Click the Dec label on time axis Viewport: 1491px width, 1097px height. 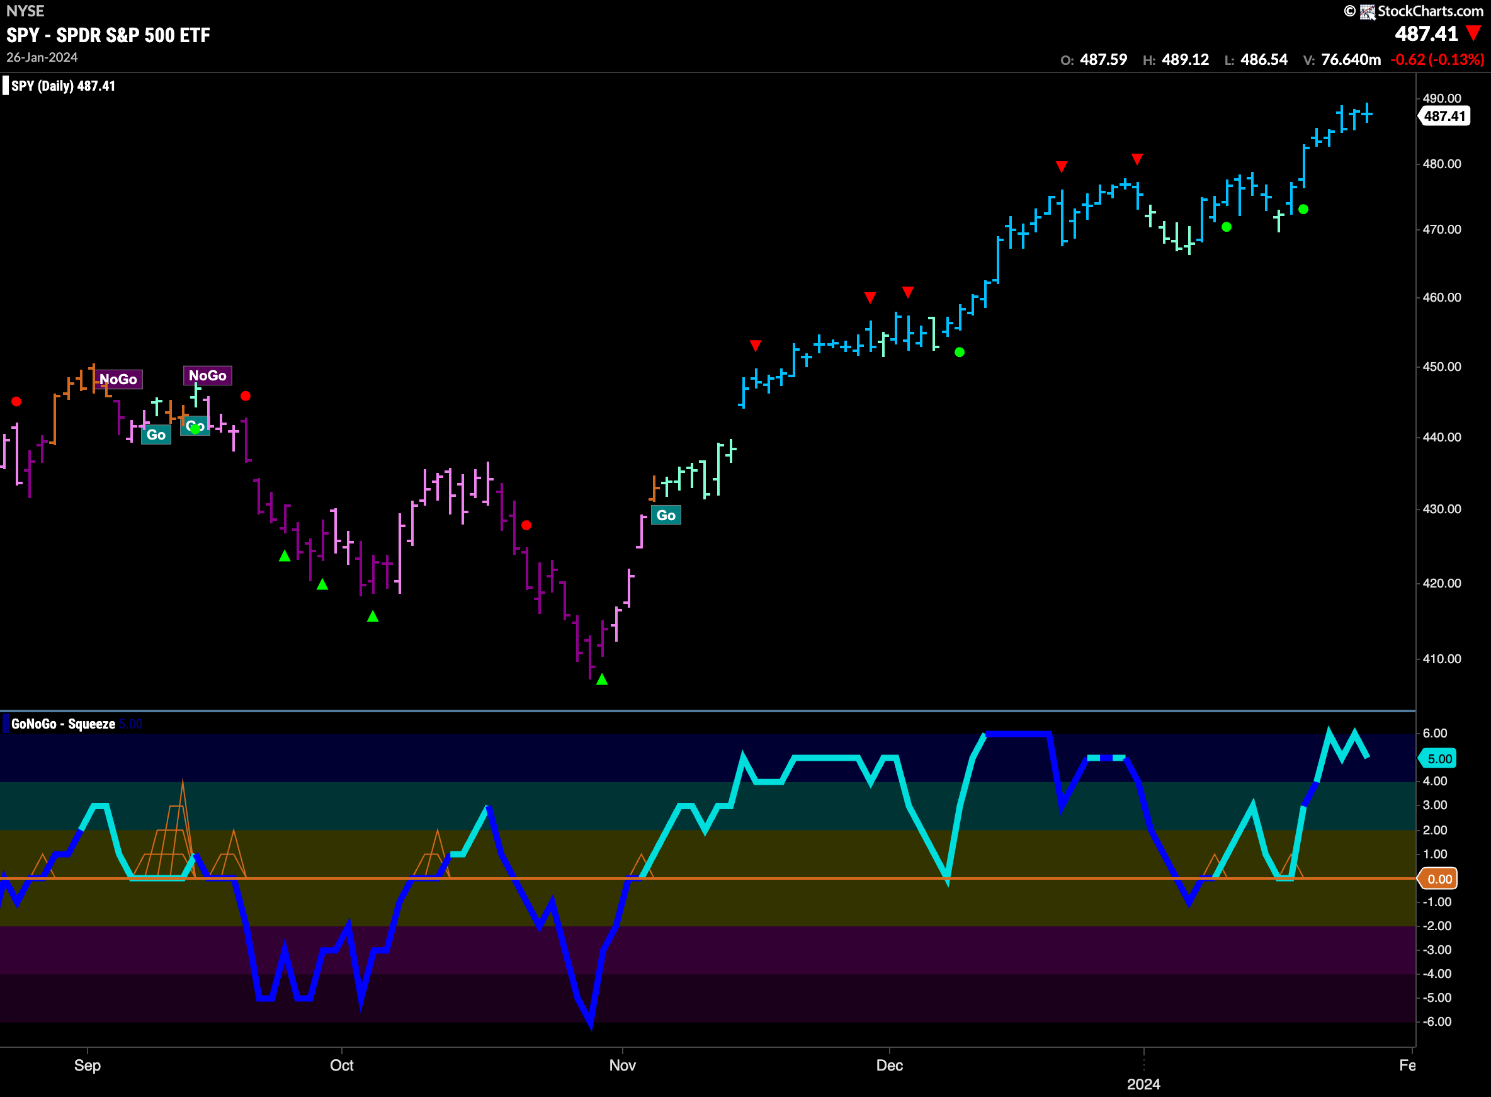[x=890, y=1065]
